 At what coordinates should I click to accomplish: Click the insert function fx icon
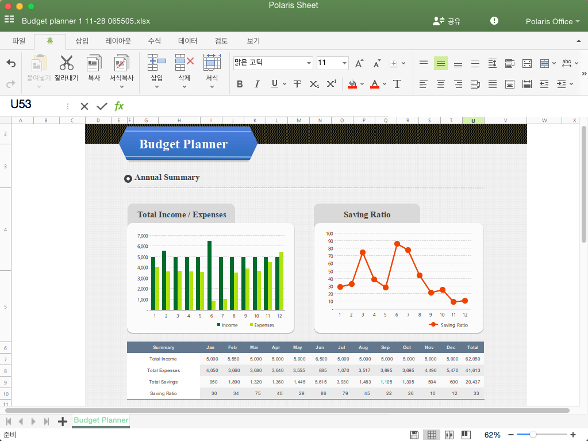[x=119, y=106]
